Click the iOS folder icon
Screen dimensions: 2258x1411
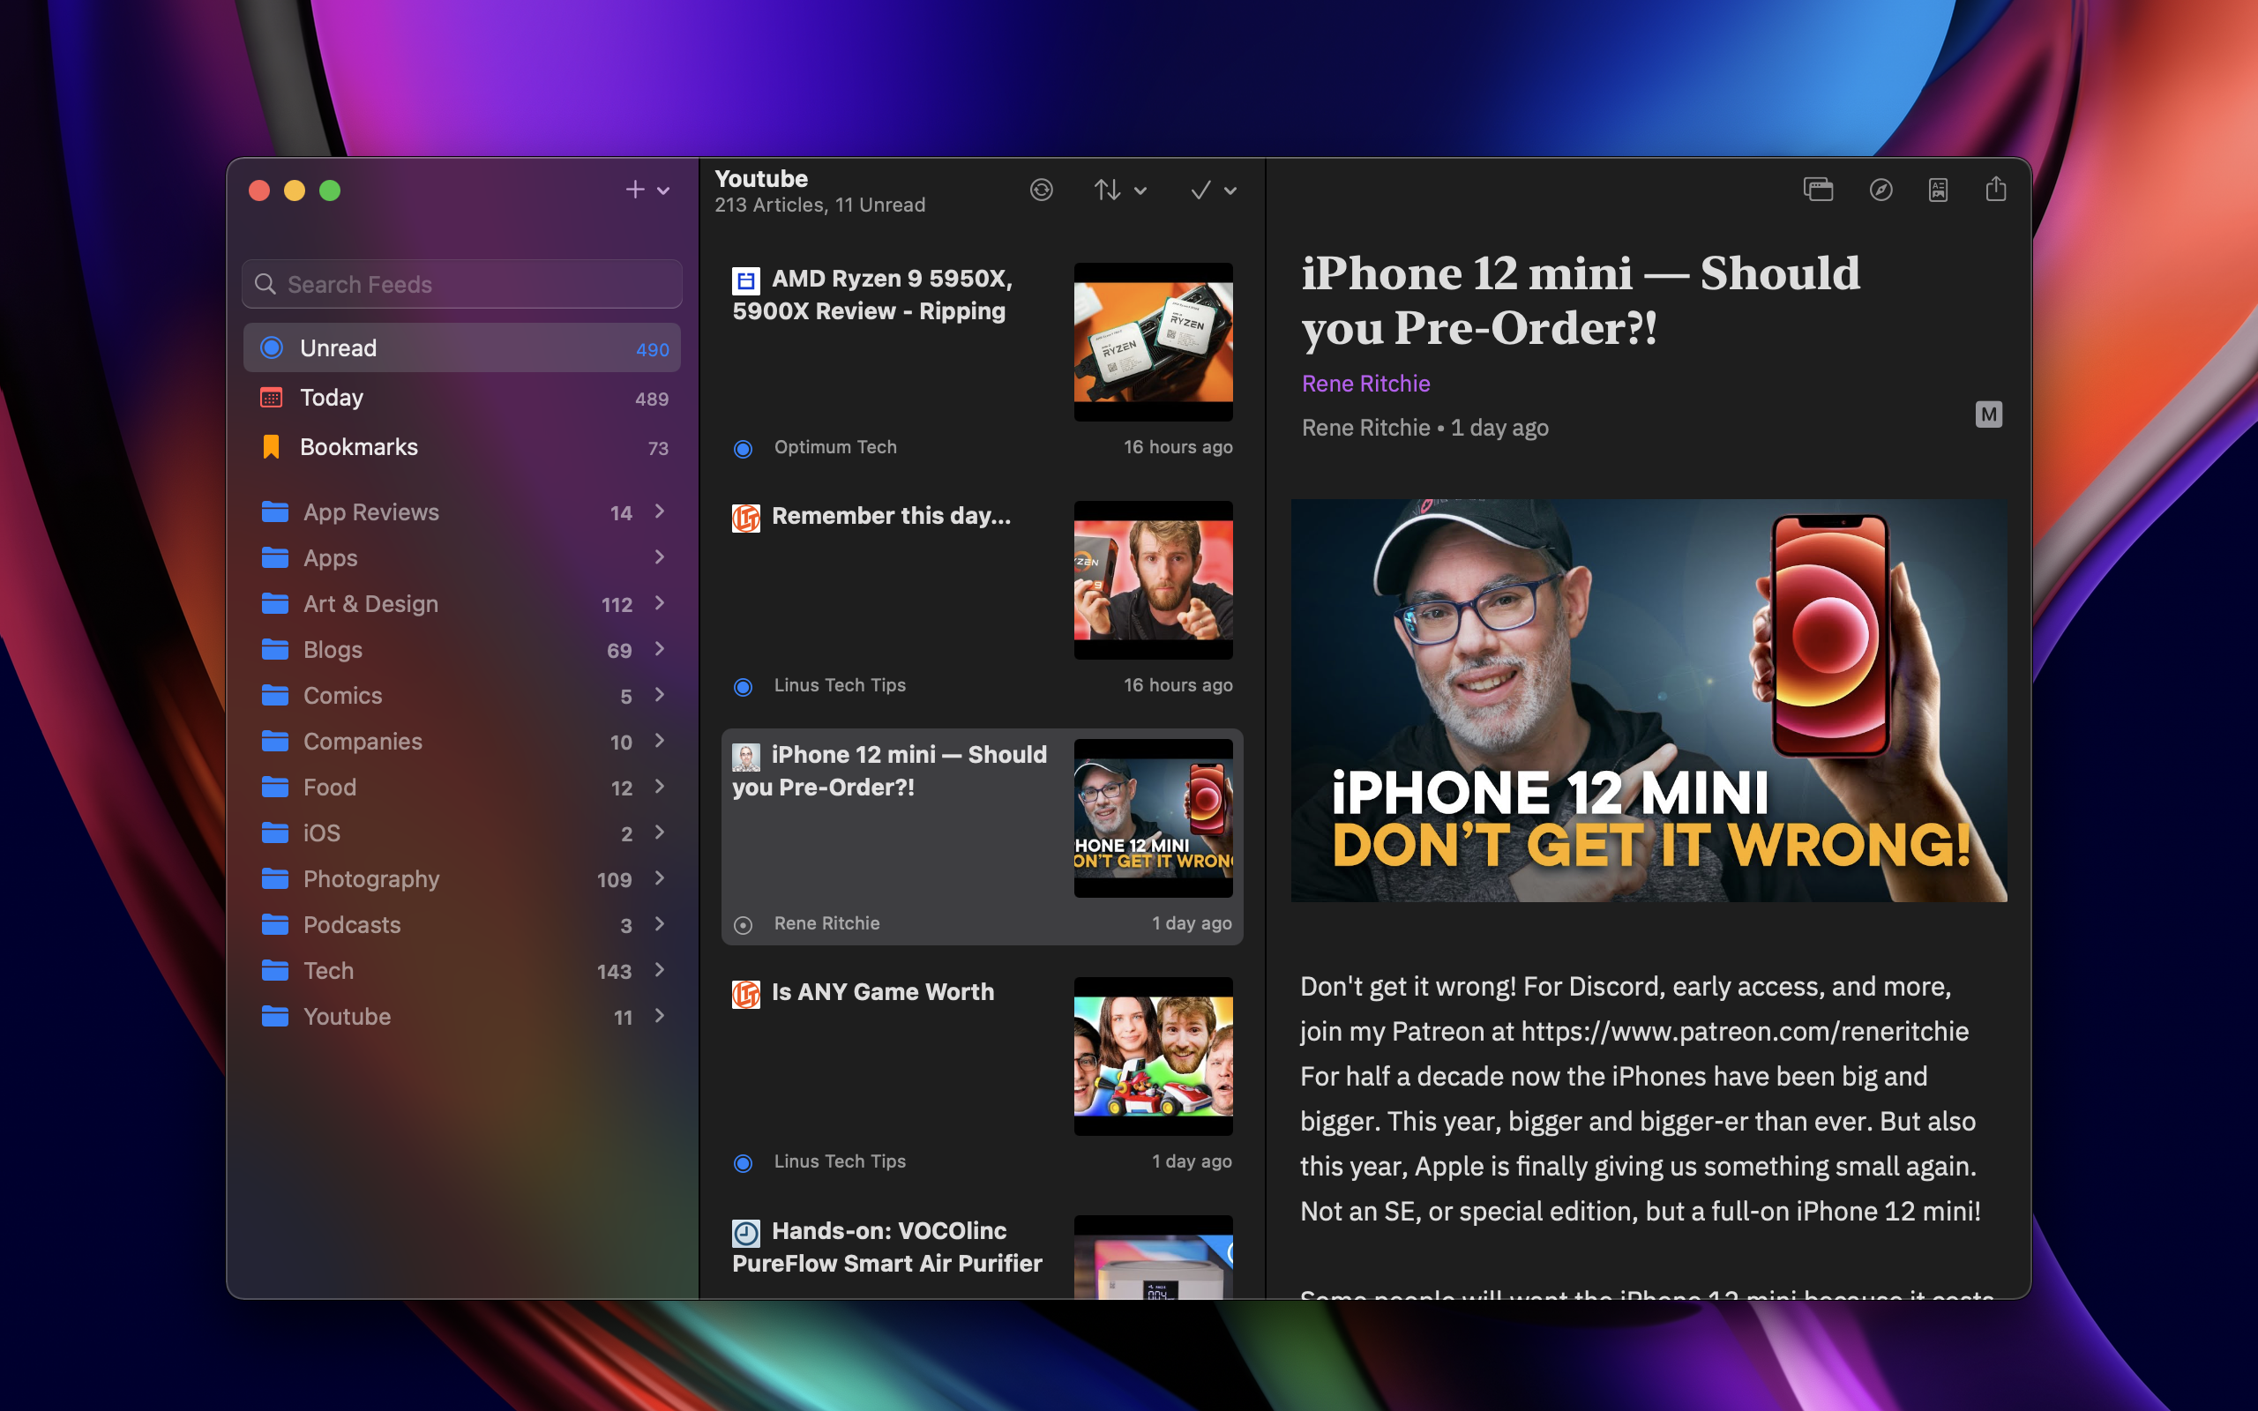tap(274, 832)
